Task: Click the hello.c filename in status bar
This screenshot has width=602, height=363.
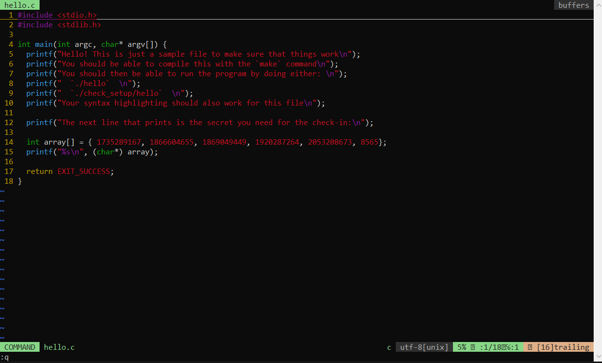Action: tap(59, 347)
